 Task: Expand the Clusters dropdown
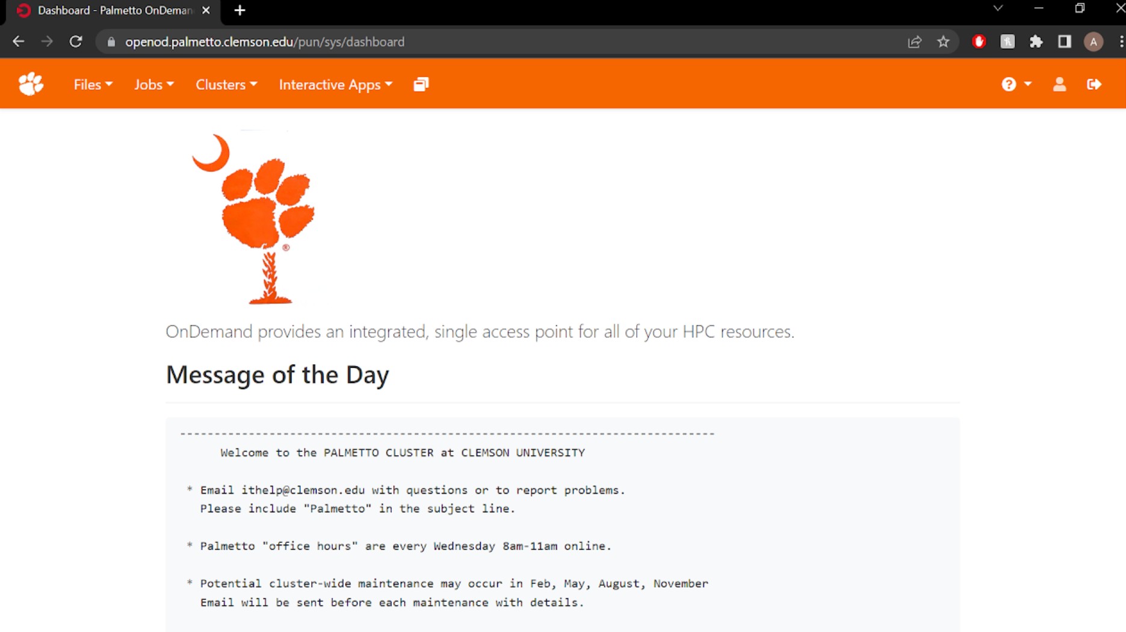[x=226, y=84]
